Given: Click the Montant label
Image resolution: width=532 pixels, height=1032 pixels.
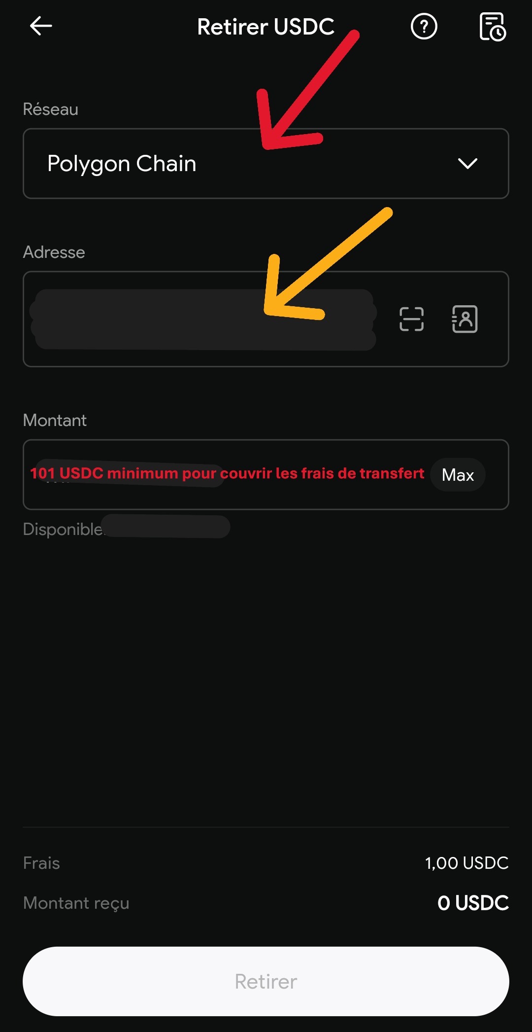Looking at the screenshot, I should click(x=55, y=420).
